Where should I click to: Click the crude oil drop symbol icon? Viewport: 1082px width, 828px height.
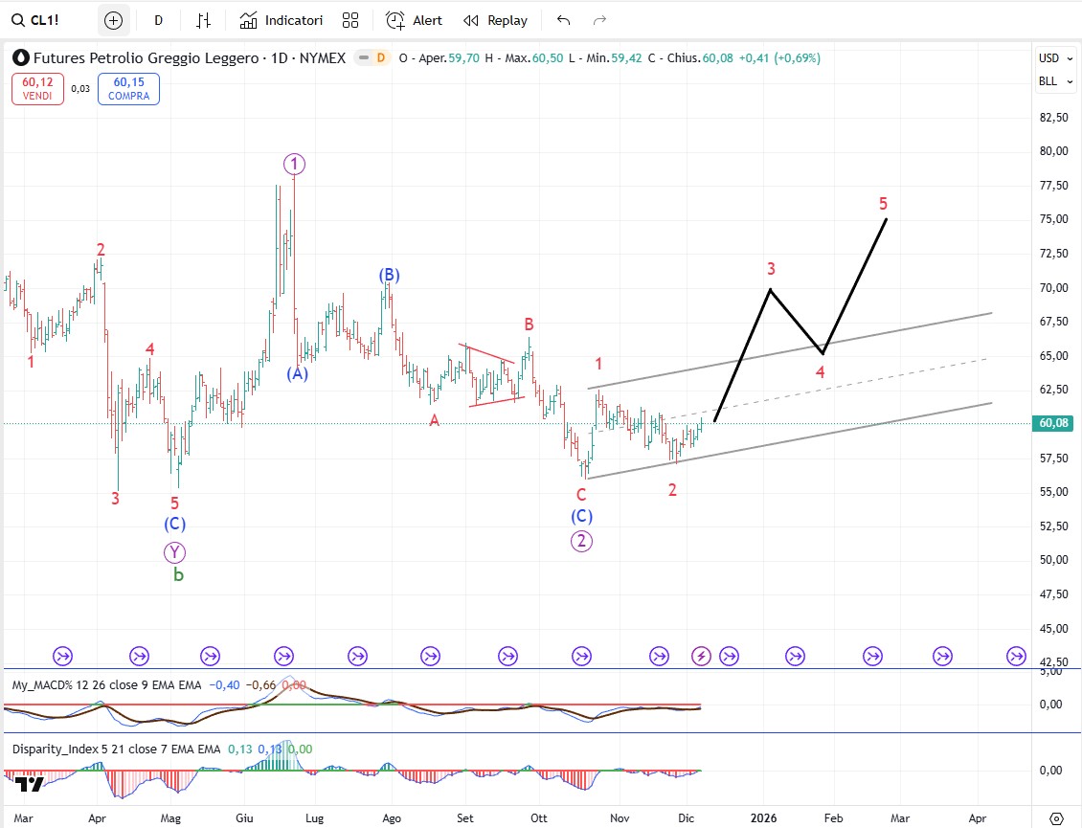tap(21, 58)
